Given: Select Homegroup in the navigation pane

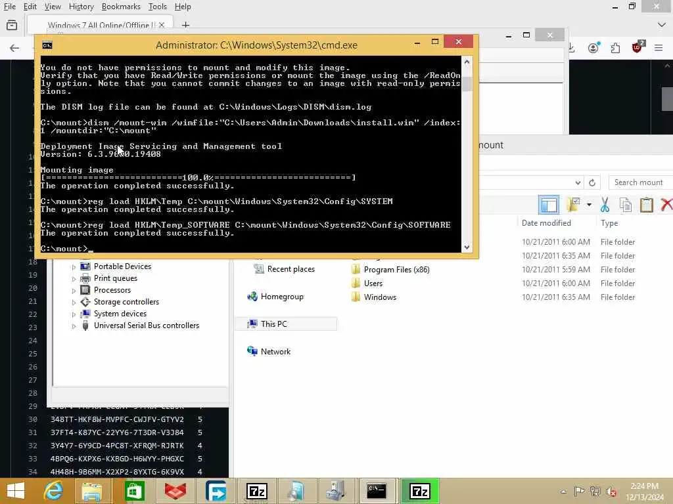Looking at the screenshot, I should coord(275,297).
